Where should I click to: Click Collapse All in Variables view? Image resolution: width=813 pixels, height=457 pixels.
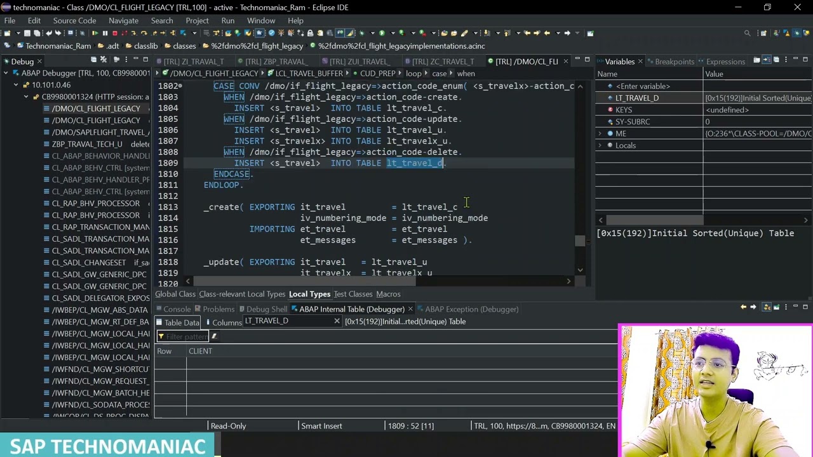pyautogui.click(x=776, y=60)
